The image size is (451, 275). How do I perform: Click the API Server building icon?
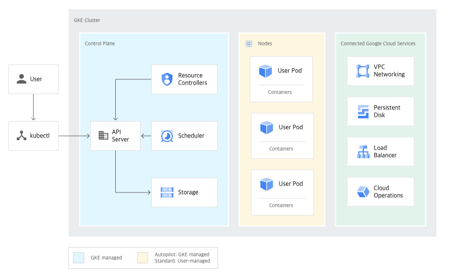pos(103,135)
